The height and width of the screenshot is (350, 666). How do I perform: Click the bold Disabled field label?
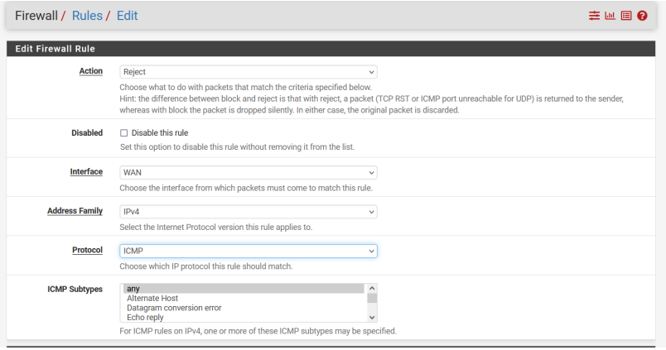pos(87,133)
